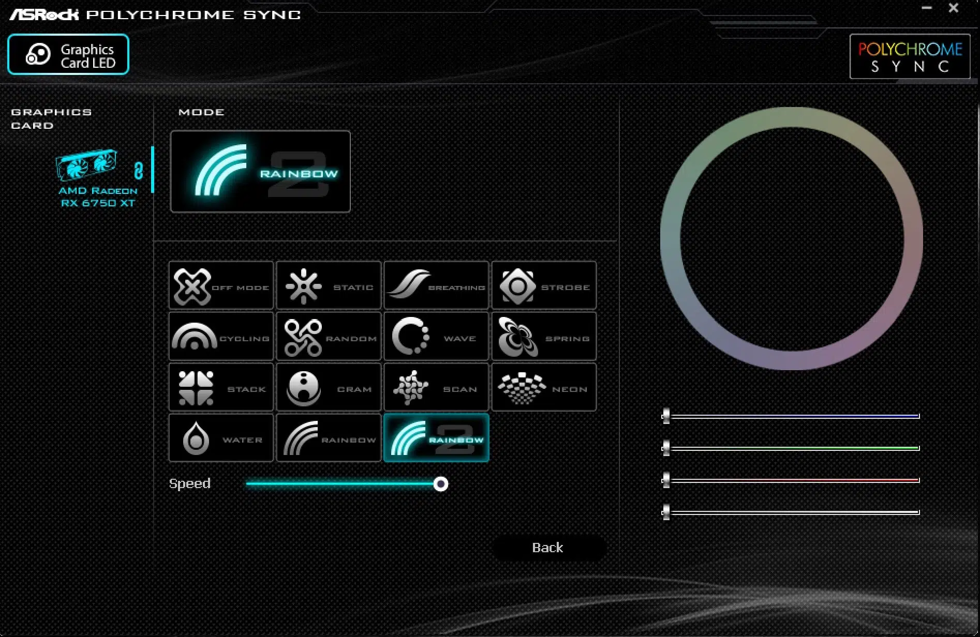Click the blue channel slider
This screenshot has height=637, width=980.
791,416
